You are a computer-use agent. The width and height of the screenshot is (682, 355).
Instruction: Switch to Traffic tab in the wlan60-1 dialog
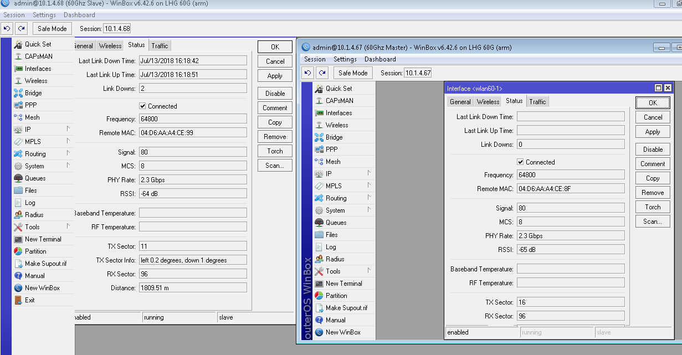[x=537, y=101]
